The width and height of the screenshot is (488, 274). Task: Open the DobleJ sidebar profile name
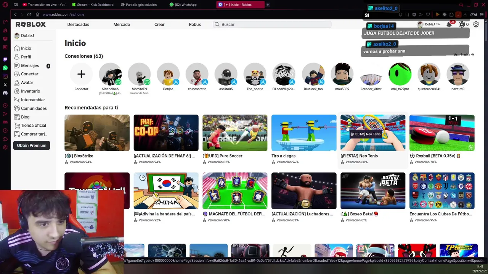[x=27, y=35]
